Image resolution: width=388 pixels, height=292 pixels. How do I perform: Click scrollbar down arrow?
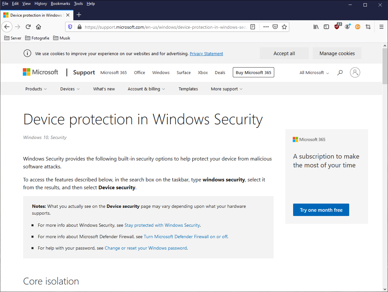[x=385, y=289]
